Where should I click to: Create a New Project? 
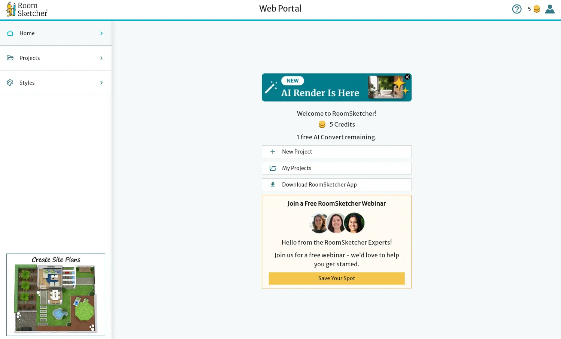pyautogui.click(x=337, y=152)
